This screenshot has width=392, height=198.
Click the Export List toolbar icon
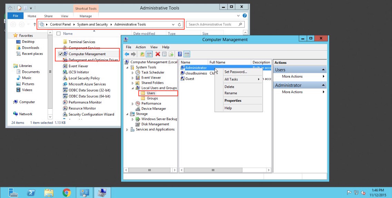[x=170, y=54]
